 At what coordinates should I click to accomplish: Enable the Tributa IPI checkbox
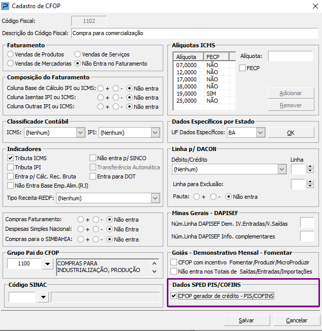[10, 167]
